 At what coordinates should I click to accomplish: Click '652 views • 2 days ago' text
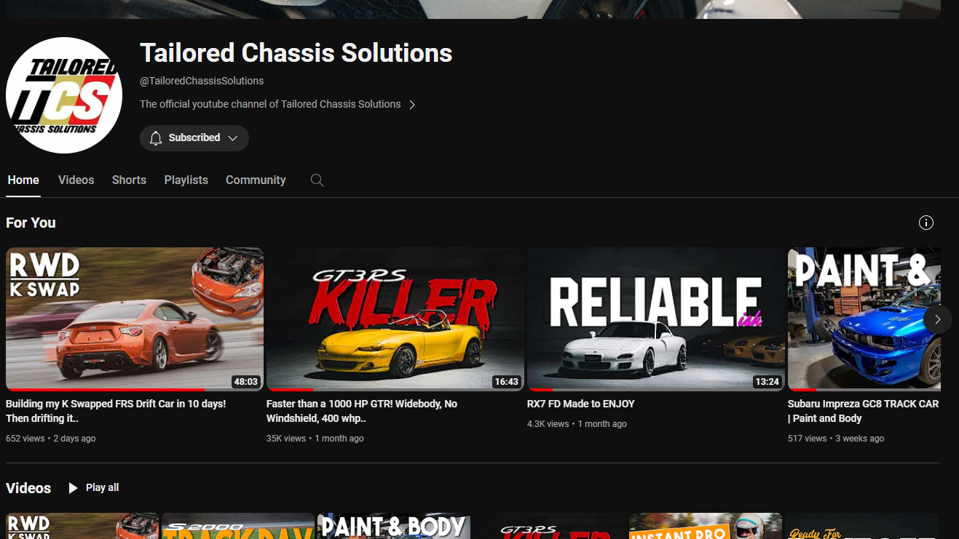click(51, 439)
